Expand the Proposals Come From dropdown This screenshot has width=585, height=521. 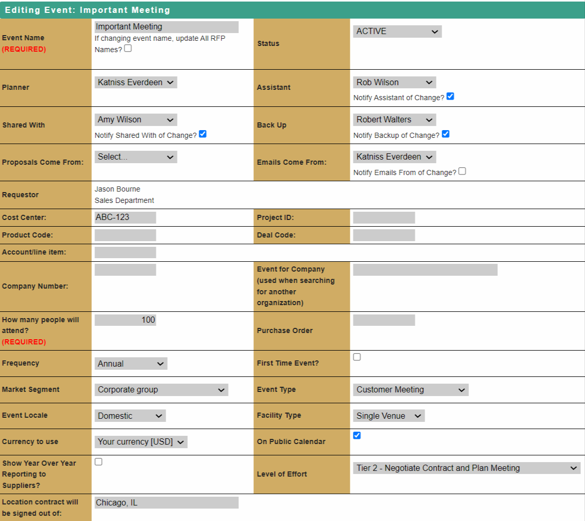[x=136, y=157]
